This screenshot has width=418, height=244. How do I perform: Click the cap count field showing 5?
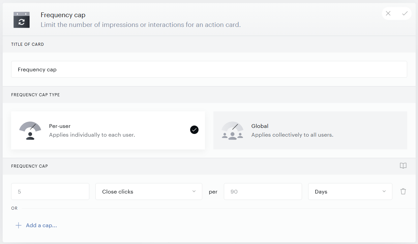[x=50, y=191]
